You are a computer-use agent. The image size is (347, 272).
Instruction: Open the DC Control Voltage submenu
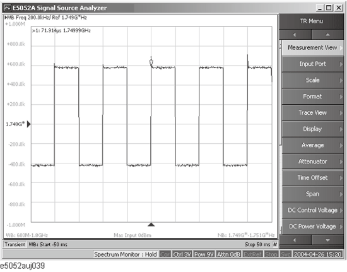coord(312,210)
